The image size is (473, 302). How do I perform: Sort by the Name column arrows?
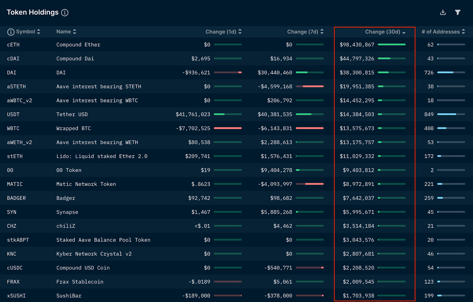coord(74,32)
